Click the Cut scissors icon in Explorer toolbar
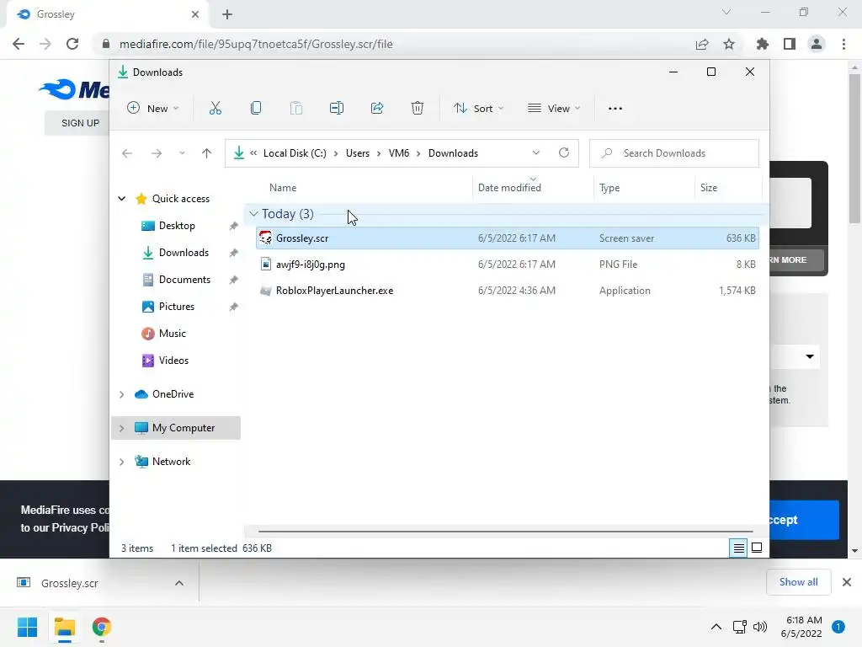 pyautogui.click(x=215, y=109)
